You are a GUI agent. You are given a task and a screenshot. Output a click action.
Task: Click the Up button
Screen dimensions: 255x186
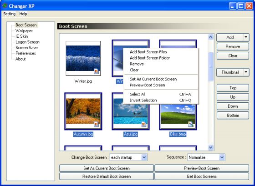click(x=233, y=97)
